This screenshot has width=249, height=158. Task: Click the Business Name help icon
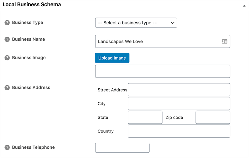pyautogui.click(x=7, y=39)
